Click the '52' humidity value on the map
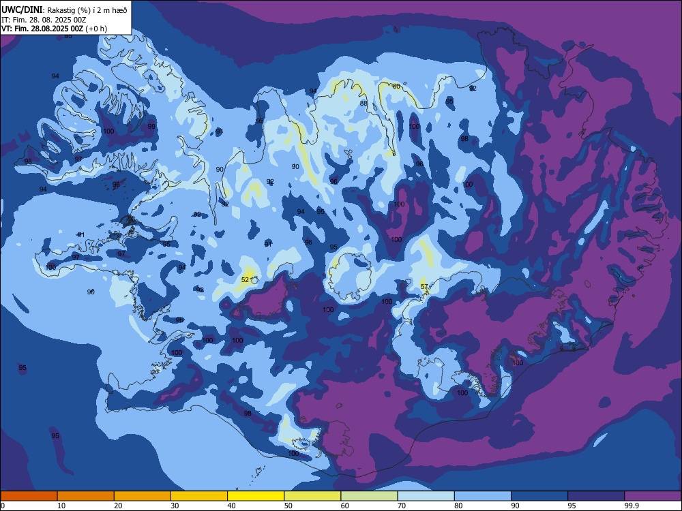This screenshot has width=682, height=511. click(245, 280)
